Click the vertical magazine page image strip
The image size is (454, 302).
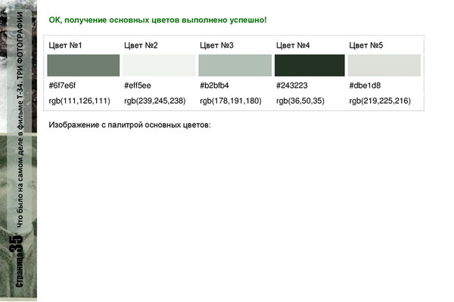(x=18, y=151)
